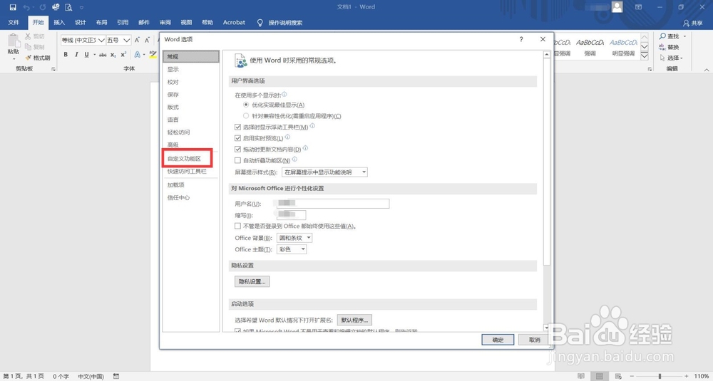Select 优化实现最佳显示 radio button
Image resolution: width=713 pixels, height=381 pixels.
(x=246, y=105)
